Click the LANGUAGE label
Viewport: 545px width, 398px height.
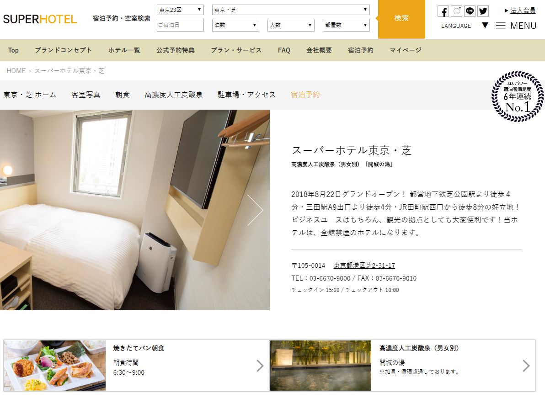(456, 26)
